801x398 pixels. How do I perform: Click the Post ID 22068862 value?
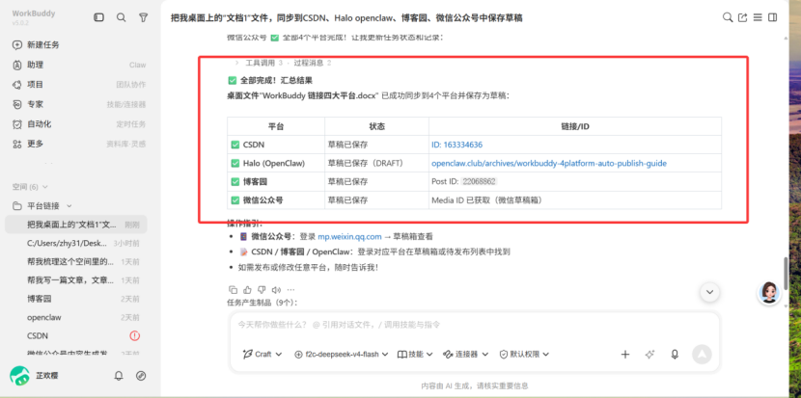coord(480,181)
